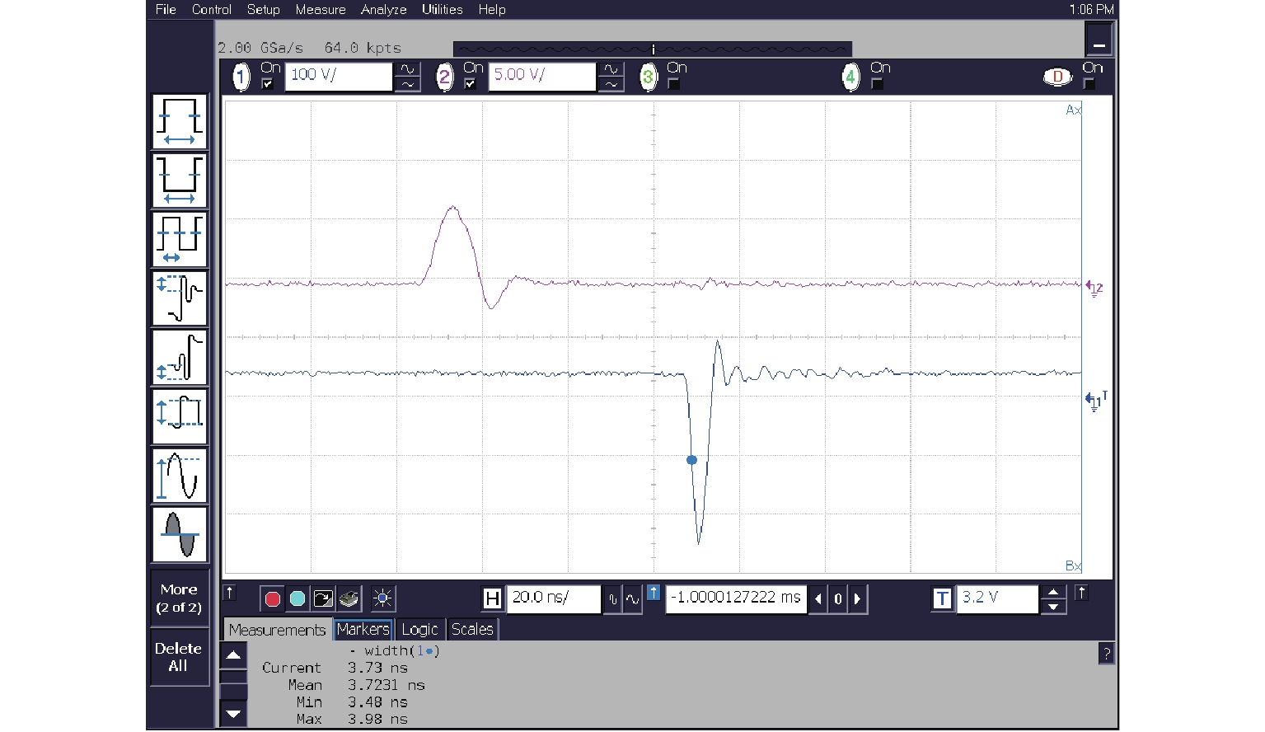Select the sine wave amplitude measurement icon
Viewport: 1265px width, 732px height.
click(x=180, y=476)
